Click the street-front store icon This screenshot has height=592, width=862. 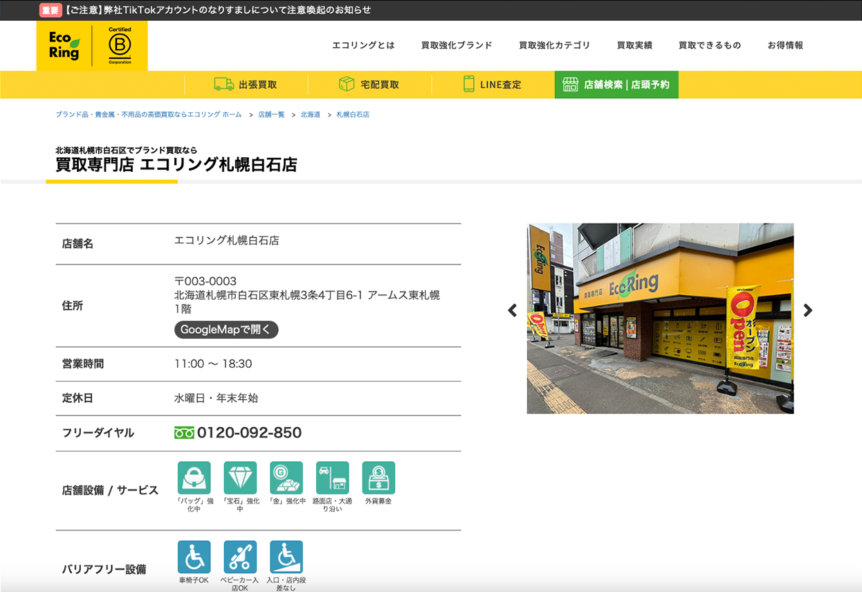coord(332,478)
